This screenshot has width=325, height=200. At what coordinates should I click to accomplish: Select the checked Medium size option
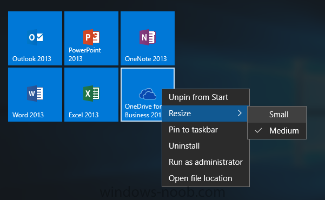[x=277, y=131]
